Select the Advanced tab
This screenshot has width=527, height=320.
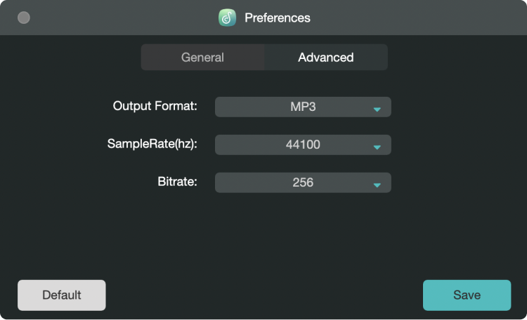pos(325,58)
